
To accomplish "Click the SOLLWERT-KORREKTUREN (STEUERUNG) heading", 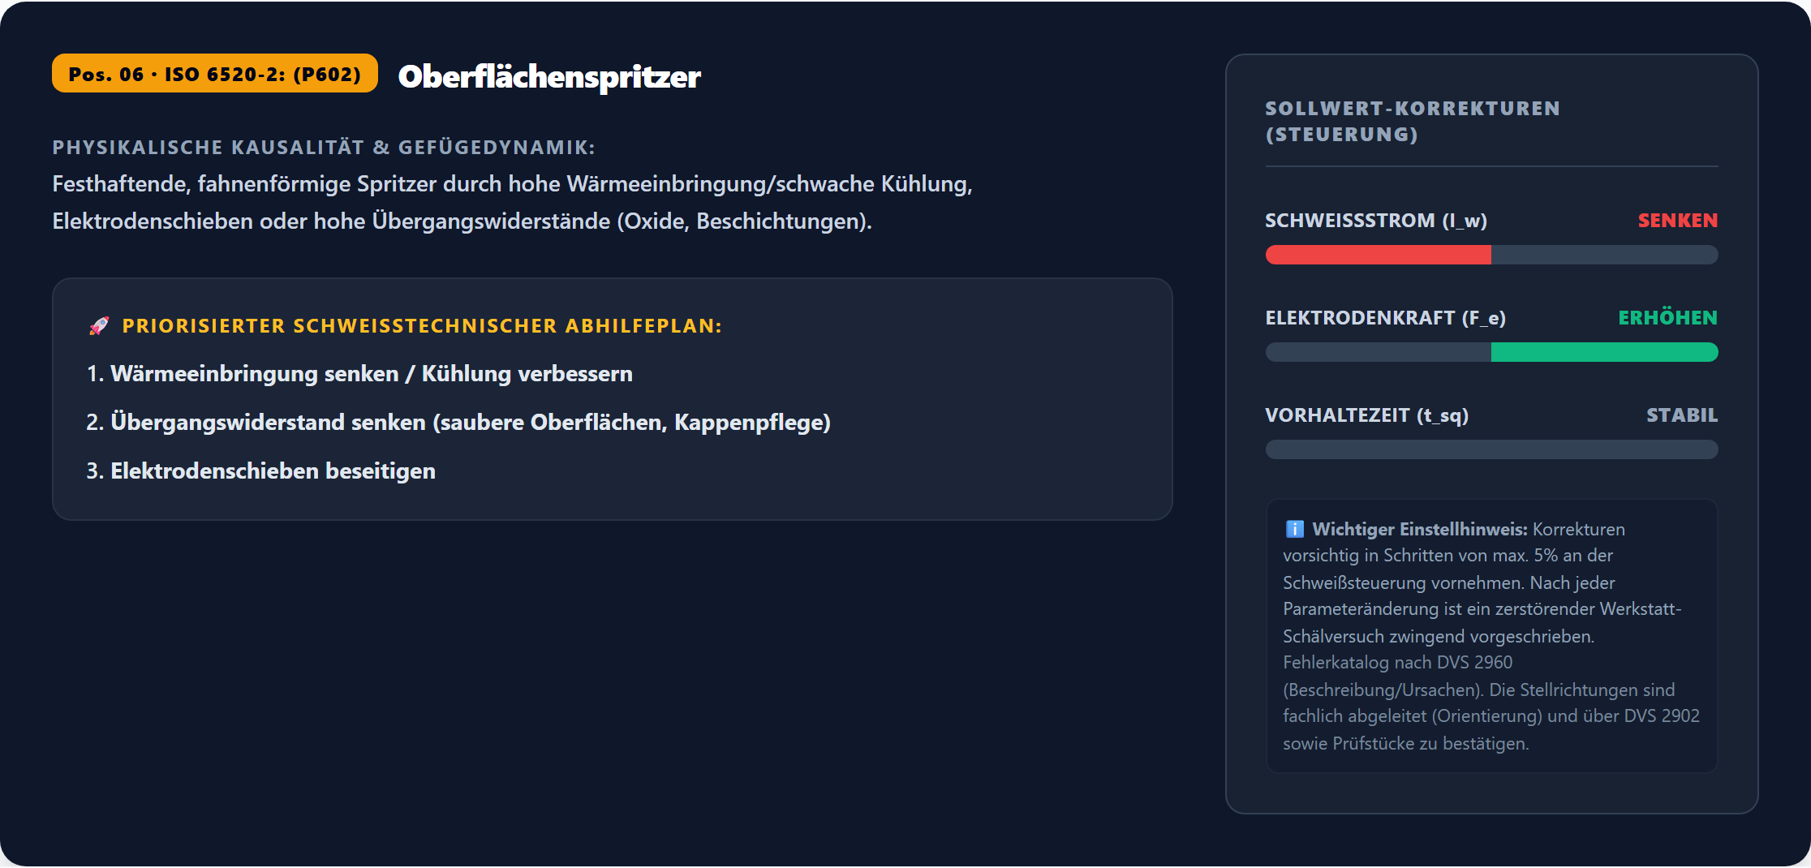I will (x=1413, y=122).
